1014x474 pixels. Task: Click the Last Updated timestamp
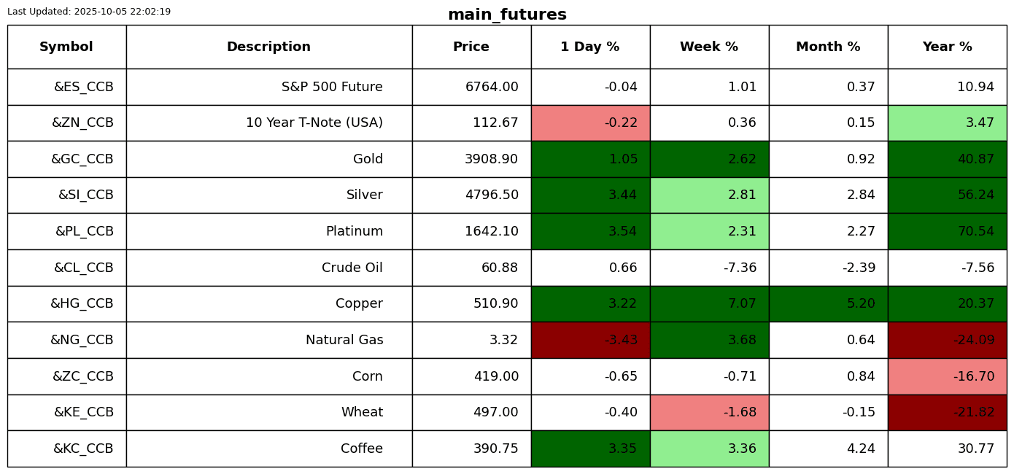pos(89,12)
